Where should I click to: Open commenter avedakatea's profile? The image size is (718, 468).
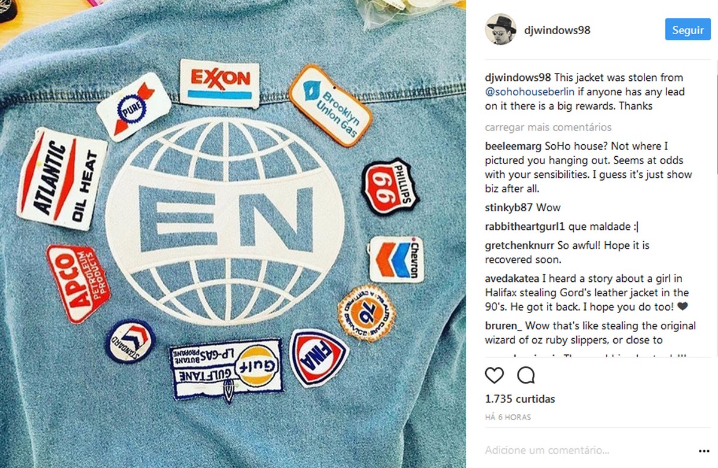point(514,278)
